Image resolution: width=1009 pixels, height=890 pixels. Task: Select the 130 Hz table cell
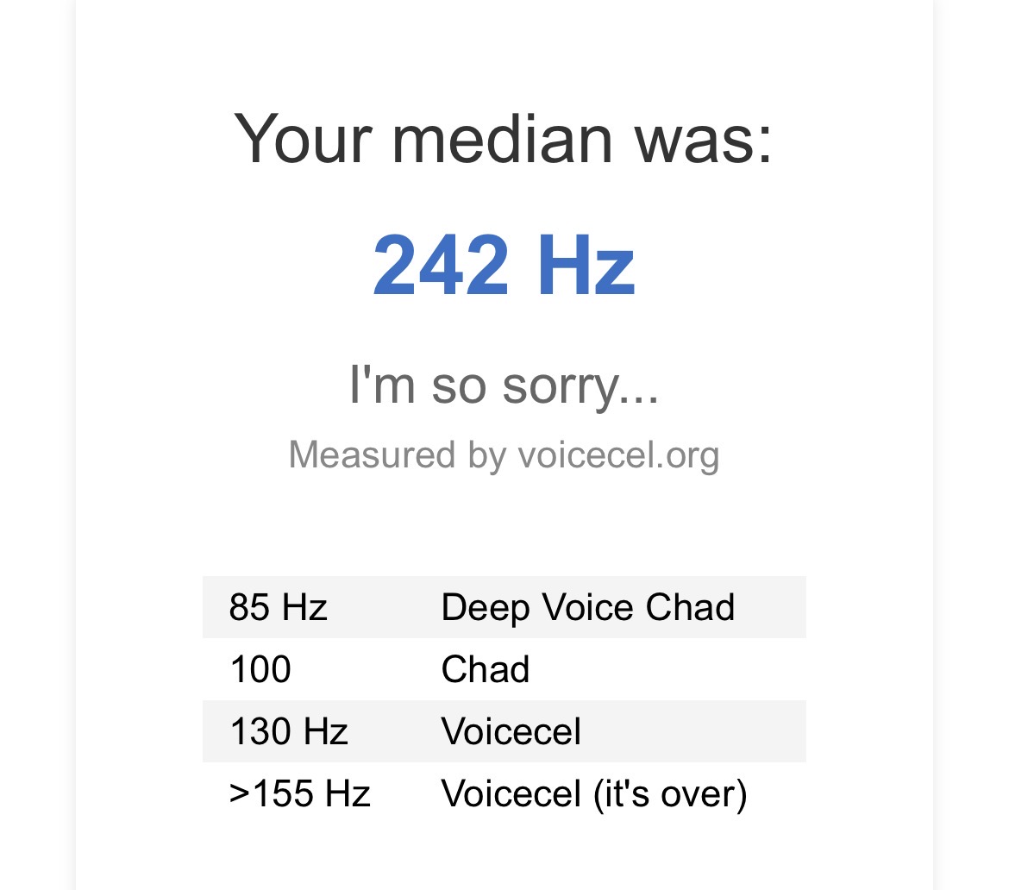click(x=289, y=732)
